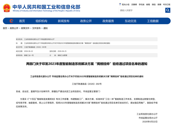Viewport: 173px width, 125px height.
Task: Click the salutation line 各省、自治区、直辖市
Action: tap(59, 91)
